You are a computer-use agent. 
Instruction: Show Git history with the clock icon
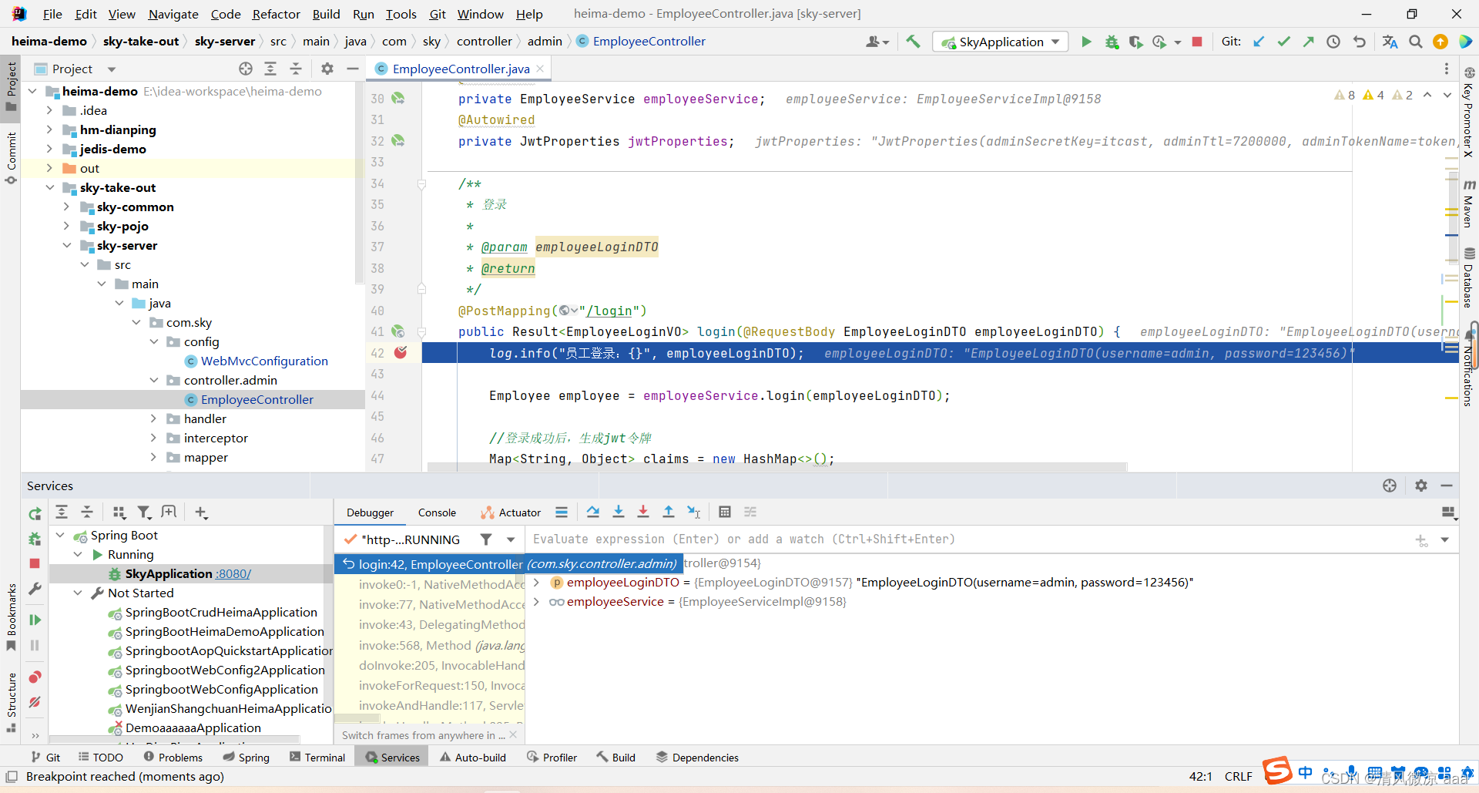point(1333,42)
